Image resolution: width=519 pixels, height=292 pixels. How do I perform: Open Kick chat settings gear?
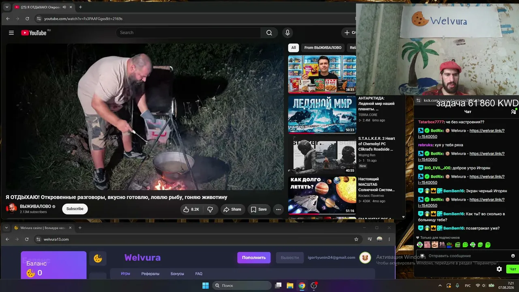(499, 269)
